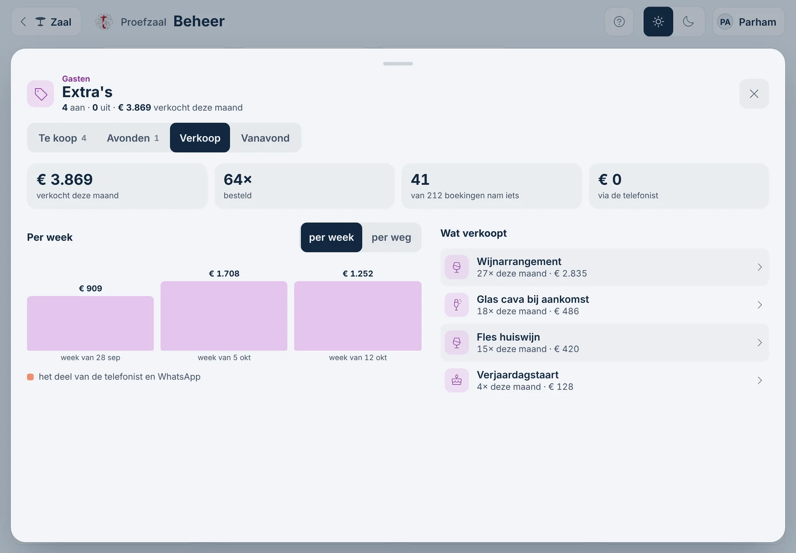This screenshot has height=553, width=796.
Task: Go back to Zaal
Action: [x=46, y=22]
